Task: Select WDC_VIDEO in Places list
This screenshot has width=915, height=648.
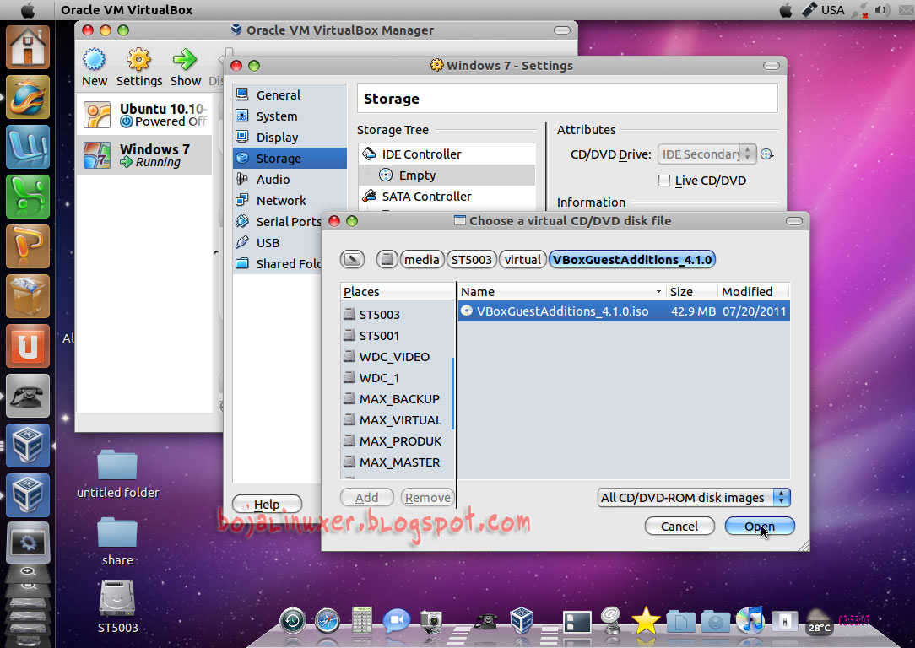Action: pyautogui.click(x=396, y=356)
